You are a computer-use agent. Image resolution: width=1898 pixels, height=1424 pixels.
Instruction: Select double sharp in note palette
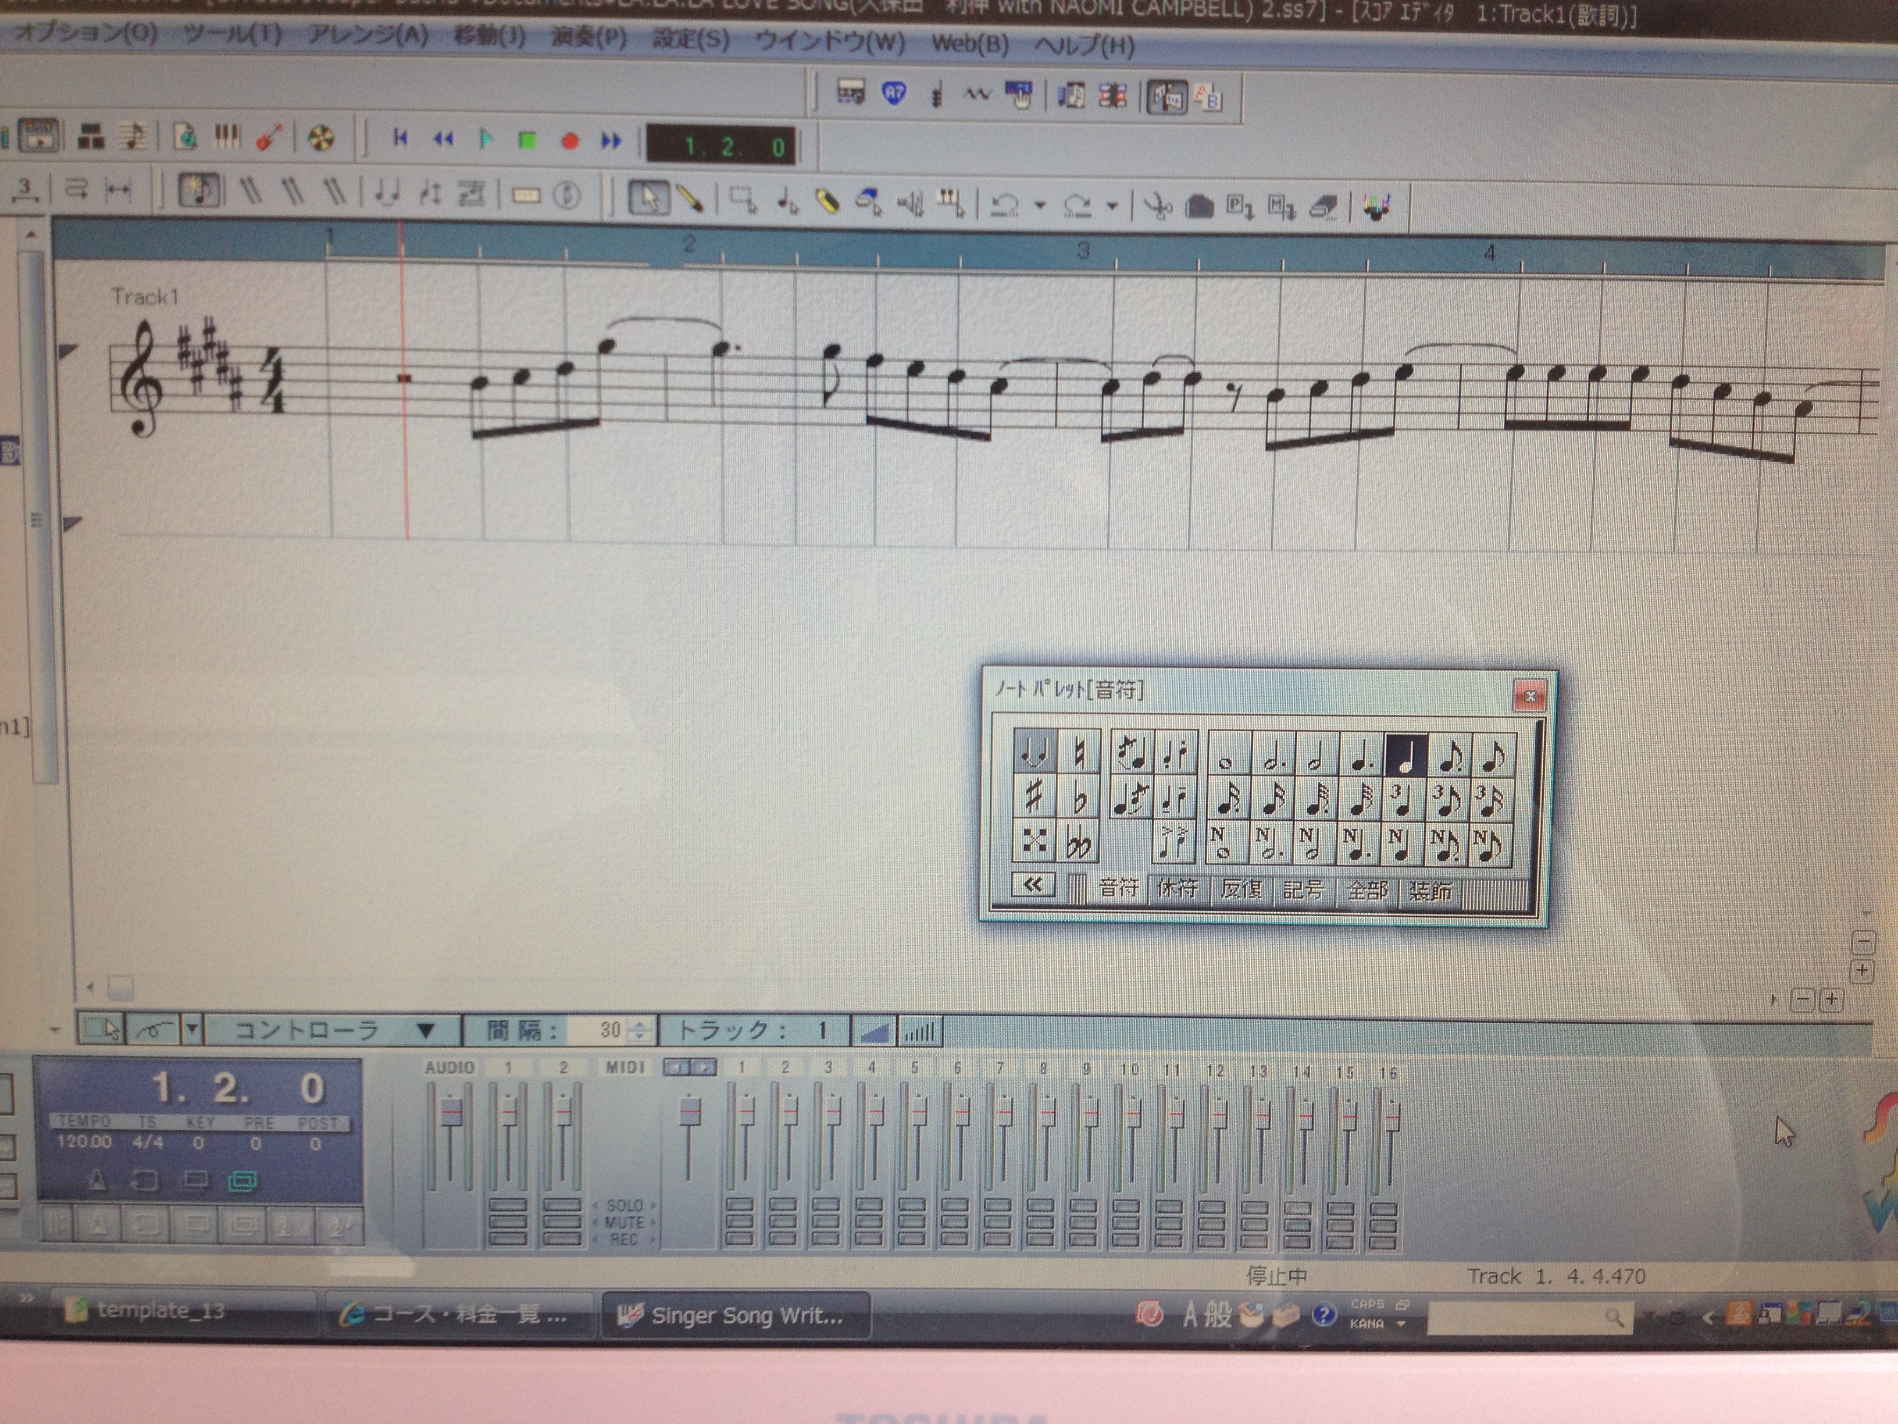[1034, 841]
